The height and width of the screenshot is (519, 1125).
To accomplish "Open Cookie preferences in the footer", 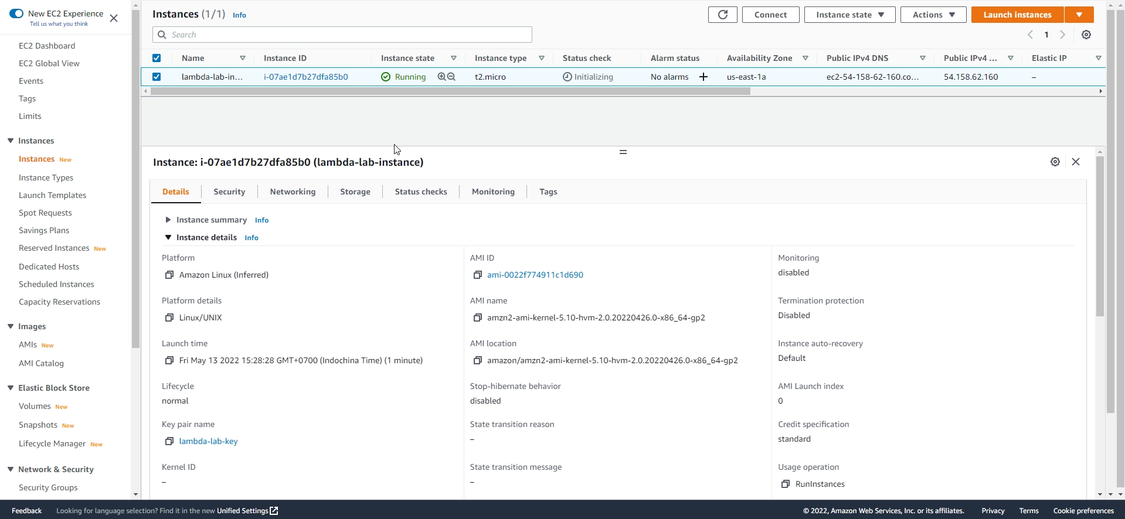I will 1083,511.
